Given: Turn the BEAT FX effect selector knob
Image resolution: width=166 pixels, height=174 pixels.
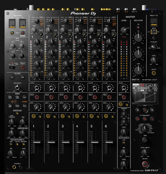Looking at the screenshot, I should coord(144,129).
